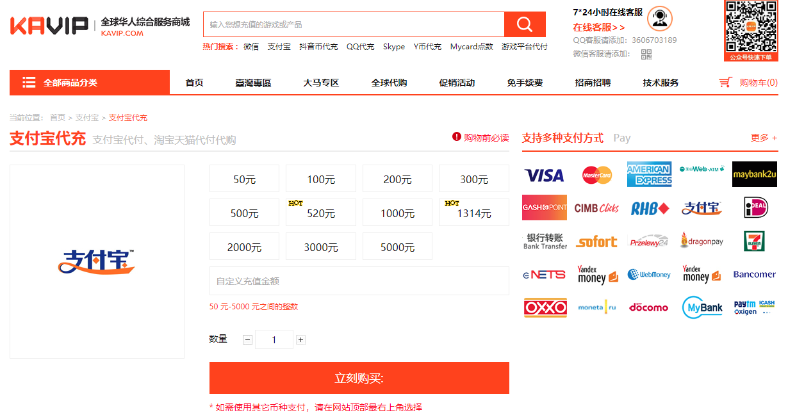Viewport: 788px width, 415px height.
Task: Click the all categories list icon
Action: [x=29, y=83]
